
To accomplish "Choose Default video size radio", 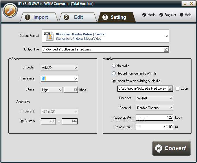I will pyautogui.click(x=22, y=111).
